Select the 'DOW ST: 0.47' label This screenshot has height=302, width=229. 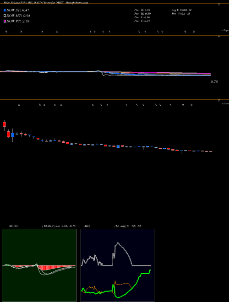pos(18,10)
